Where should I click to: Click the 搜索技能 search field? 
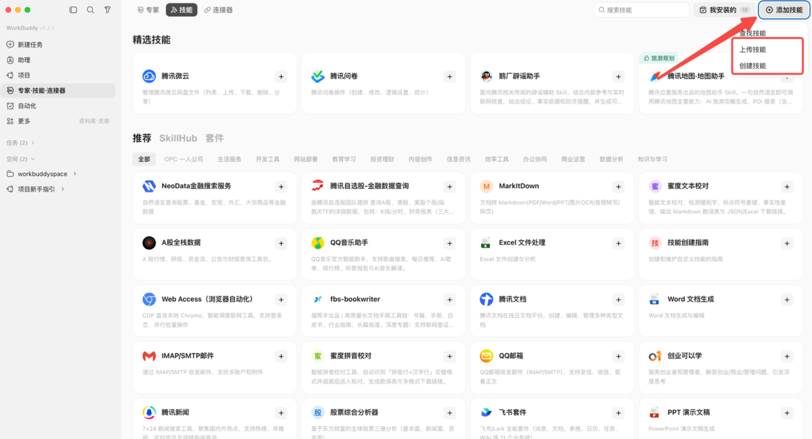point(641,10)
